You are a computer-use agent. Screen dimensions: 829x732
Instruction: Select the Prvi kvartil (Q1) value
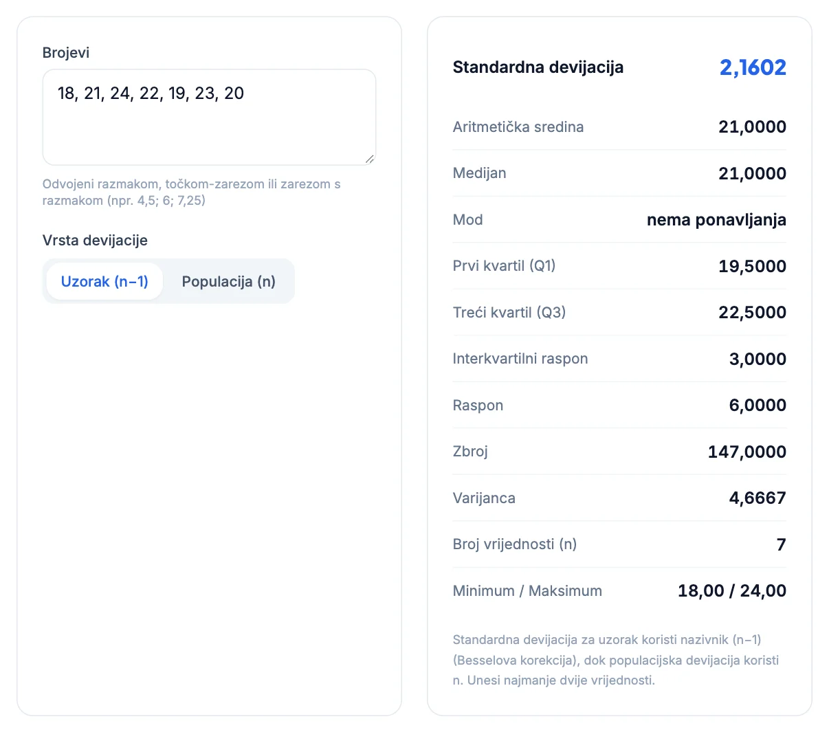(752, 266)
